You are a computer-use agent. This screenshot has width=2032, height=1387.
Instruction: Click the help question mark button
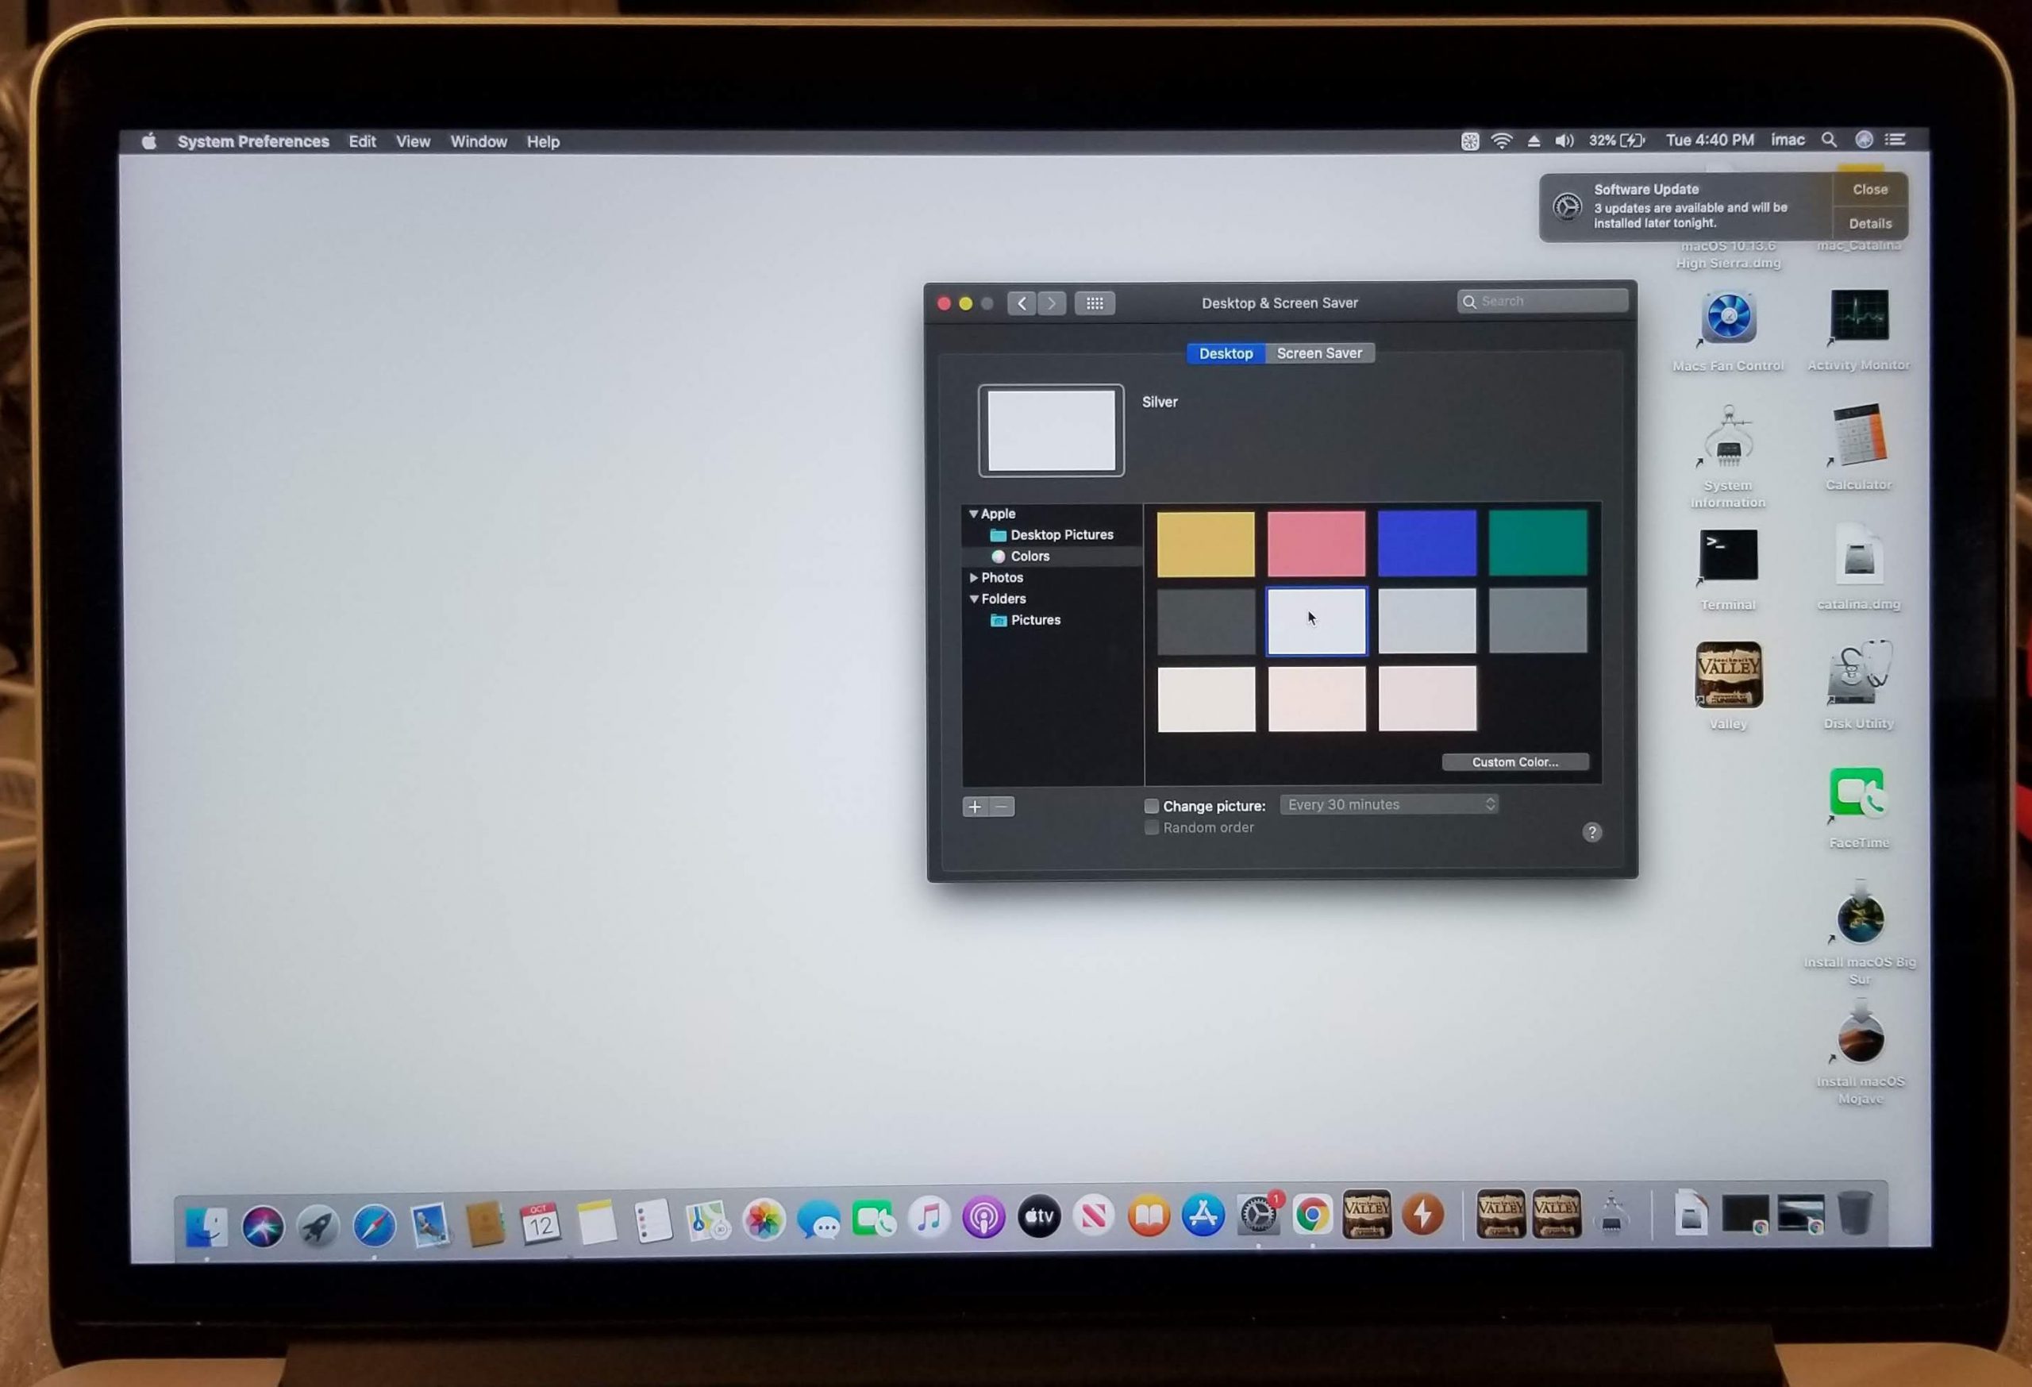click(x=1591, y=832)
